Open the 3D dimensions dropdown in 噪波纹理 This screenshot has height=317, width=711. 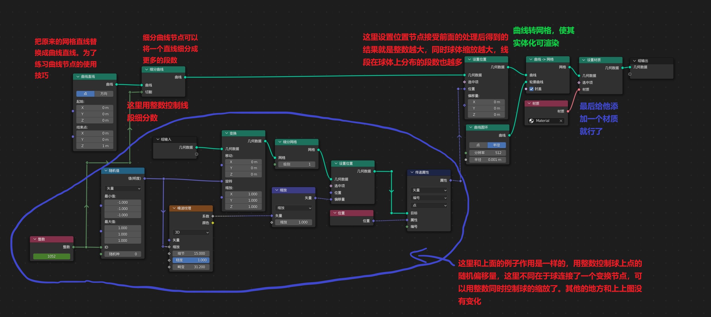click(x=191, y=232)
